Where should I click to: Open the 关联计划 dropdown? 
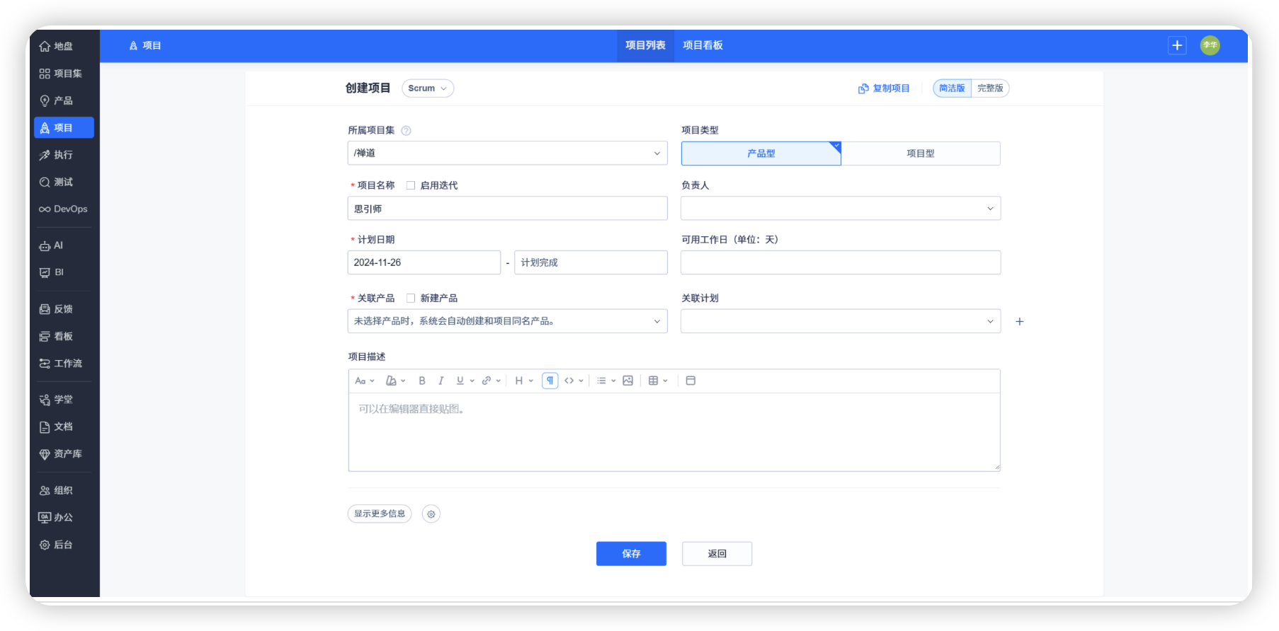point(841,321)
